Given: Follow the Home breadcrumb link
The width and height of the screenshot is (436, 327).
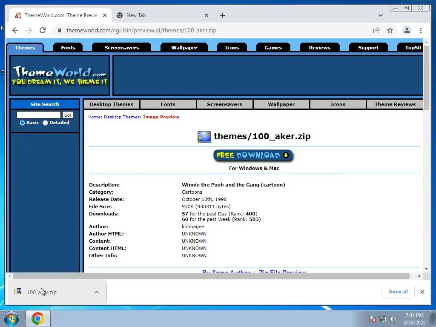Looking at the screenshot, I should (x=94, y=117).
